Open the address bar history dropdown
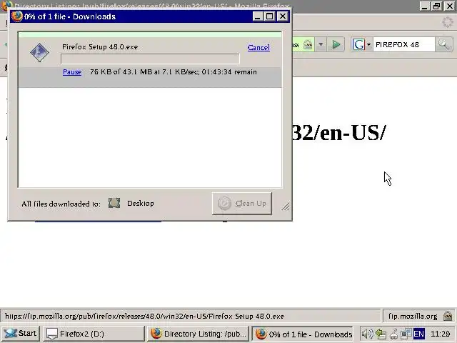Image resolution: width=457 pixels, height=343 pixels. point(321,44)
